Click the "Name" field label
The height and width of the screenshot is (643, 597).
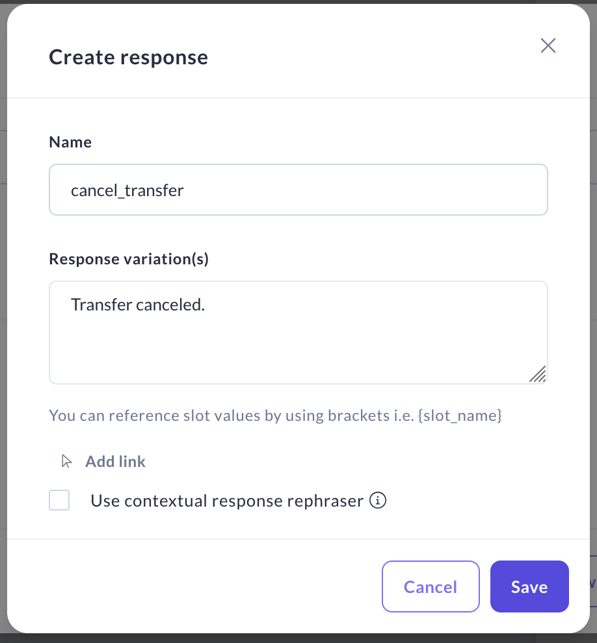click(70, 142)
